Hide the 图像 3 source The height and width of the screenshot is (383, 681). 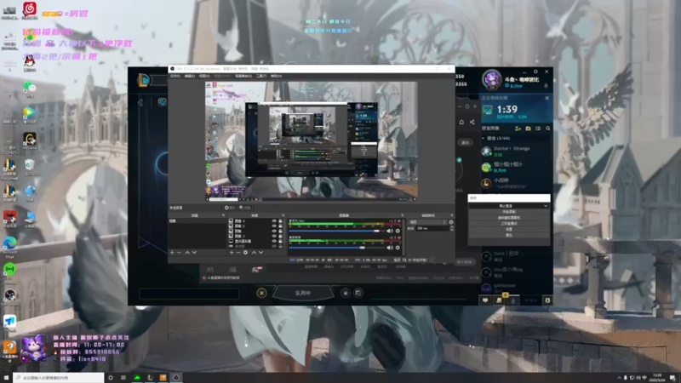(x=274, y=237)
